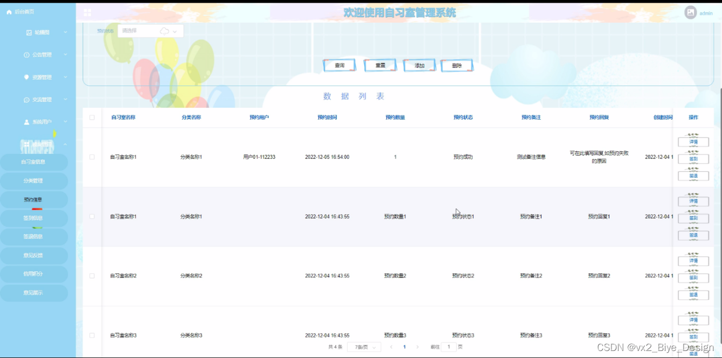Toggle sidebar with the grid icon in header
This screenshot has width=722, height=358.
click(x=87, y=12)
